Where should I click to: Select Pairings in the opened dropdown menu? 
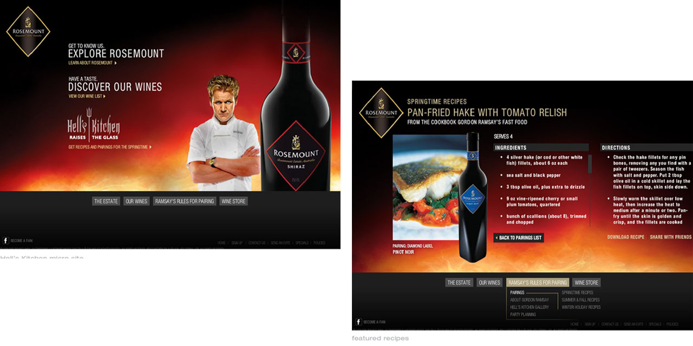pos(517,292)
